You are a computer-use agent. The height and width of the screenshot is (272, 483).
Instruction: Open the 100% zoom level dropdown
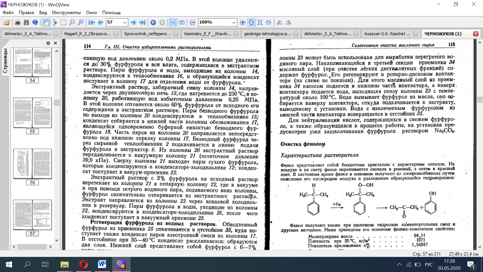click(x=234, y=22)
